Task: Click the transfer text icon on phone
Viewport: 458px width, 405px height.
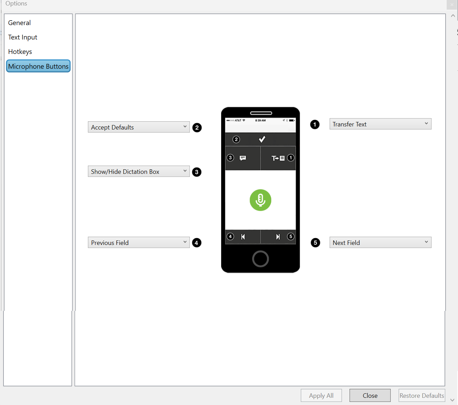Action: click(278, 158)
